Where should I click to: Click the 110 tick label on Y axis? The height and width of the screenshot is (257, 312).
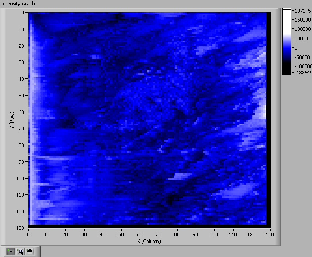(x=20, y=195)
